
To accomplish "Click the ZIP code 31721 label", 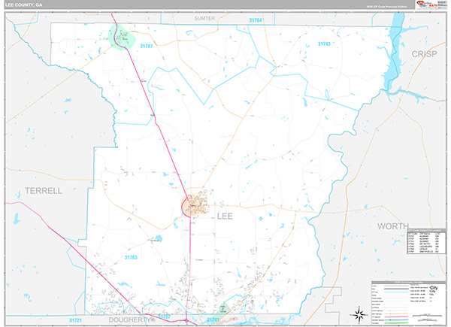I will point(75,320).
